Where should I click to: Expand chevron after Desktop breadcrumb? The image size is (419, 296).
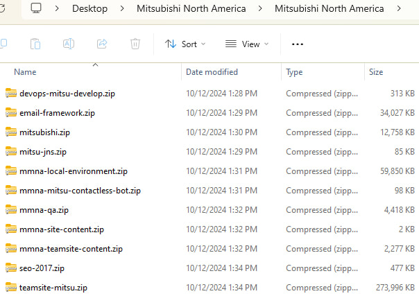(122, 8)
